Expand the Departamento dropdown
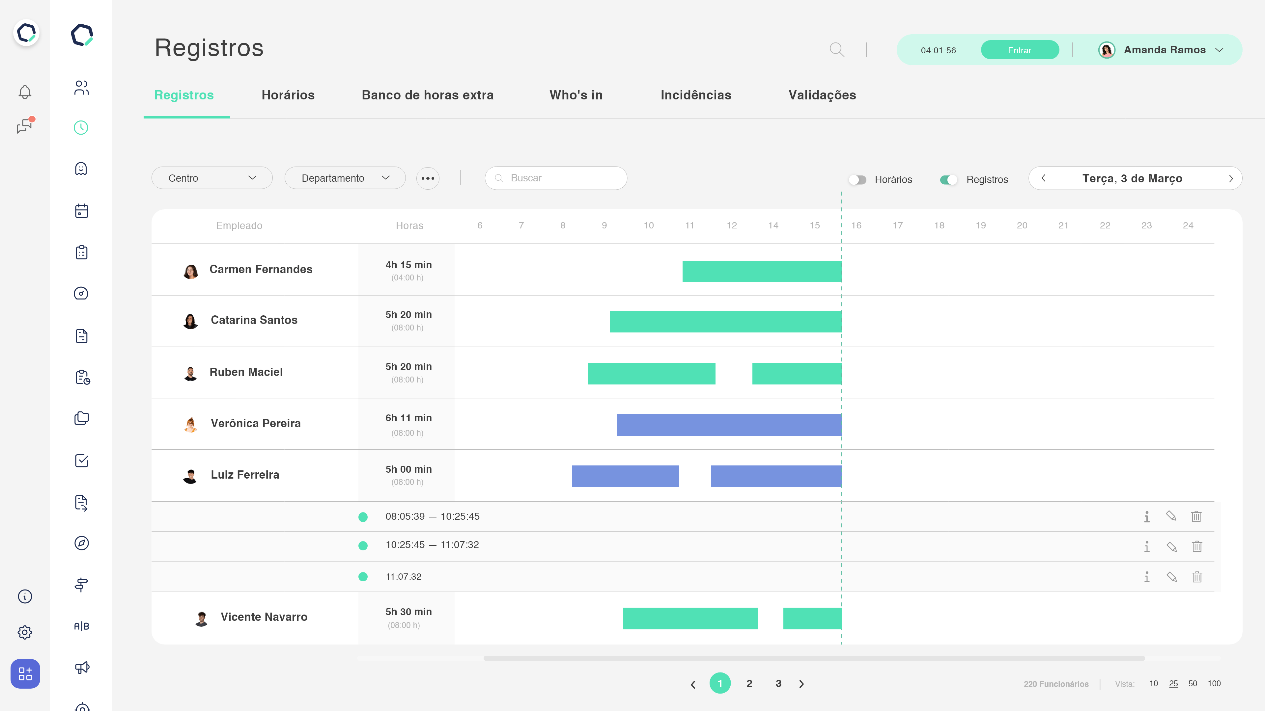This screenshot has height=711, width=1265. [x=345, y=178]
